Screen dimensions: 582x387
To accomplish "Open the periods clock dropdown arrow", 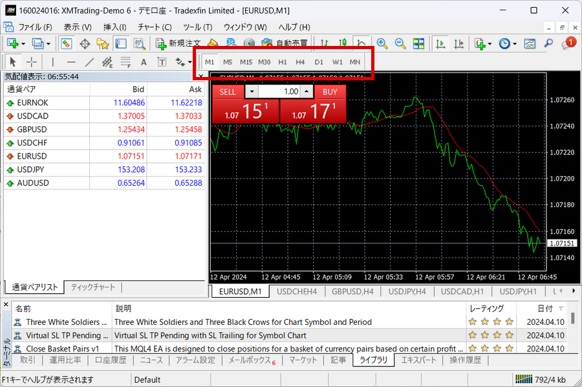I will click(x=515, y=44).
